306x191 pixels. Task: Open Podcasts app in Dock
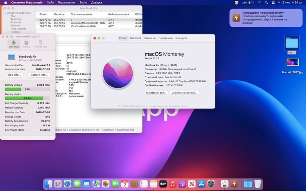point(182,184)
